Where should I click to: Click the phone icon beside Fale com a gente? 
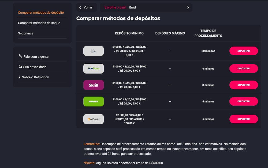pos(20,56)
